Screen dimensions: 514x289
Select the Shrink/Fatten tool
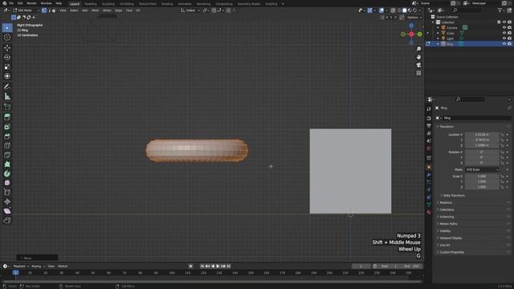7,201
